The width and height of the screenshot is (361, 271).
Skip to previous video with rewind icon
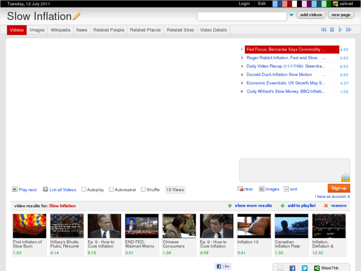point(323,30)
